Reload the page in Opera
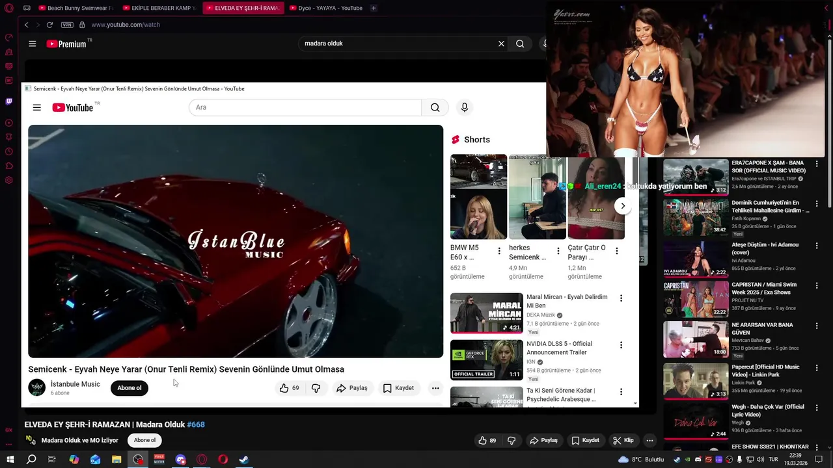Viewport: 833px width, 468px height. (49, 25)
